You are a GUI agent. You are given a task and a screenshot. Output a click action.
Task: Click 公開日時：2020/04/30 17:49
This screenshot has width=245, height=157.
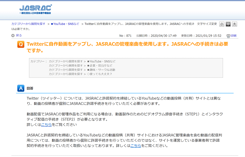(x=156, y=36)
